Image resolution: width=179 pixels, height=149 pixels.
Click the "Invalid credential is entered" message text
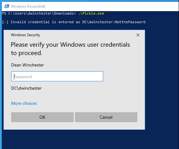coord(42,22)
